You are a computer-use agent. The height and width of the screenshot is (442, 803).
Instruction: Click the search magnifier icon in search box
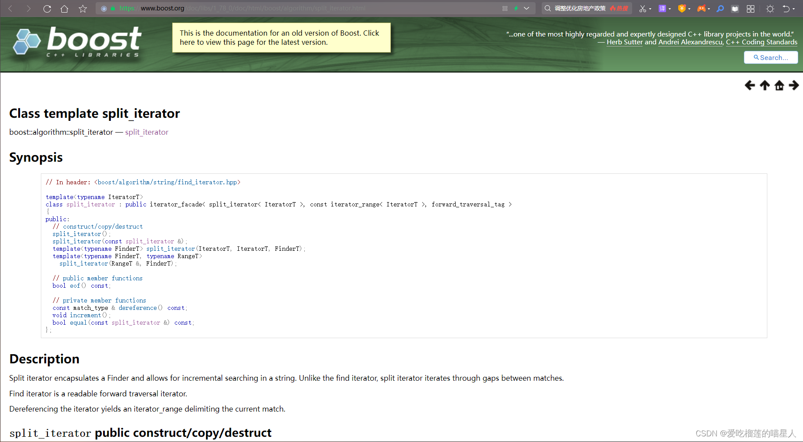coord(548,8)
